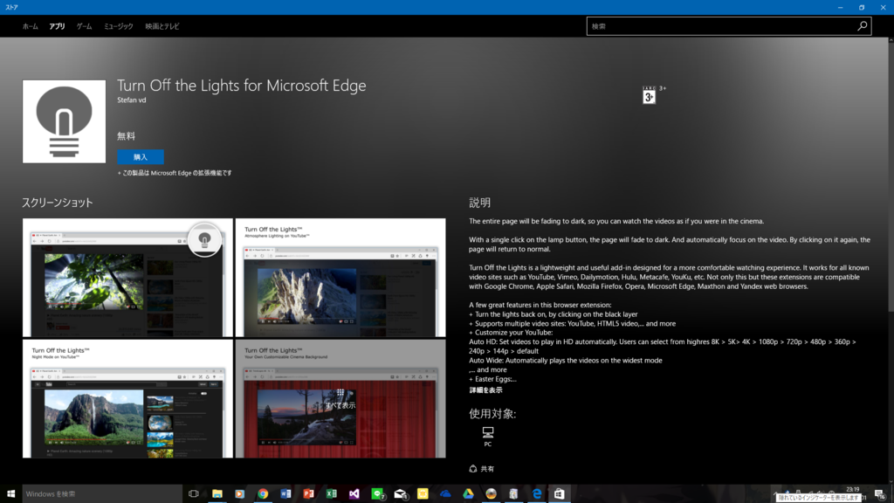Open the Night Mode on YouTube screenshot
894x503 pixels.
click(127, 399)
